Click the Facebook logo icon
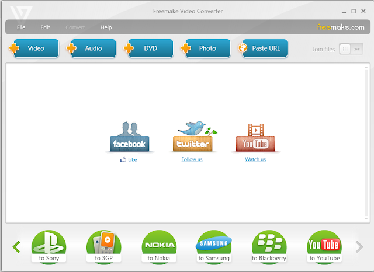Image resolution: width=374 pixels, height=272 pixels. [x=130, y=137]
